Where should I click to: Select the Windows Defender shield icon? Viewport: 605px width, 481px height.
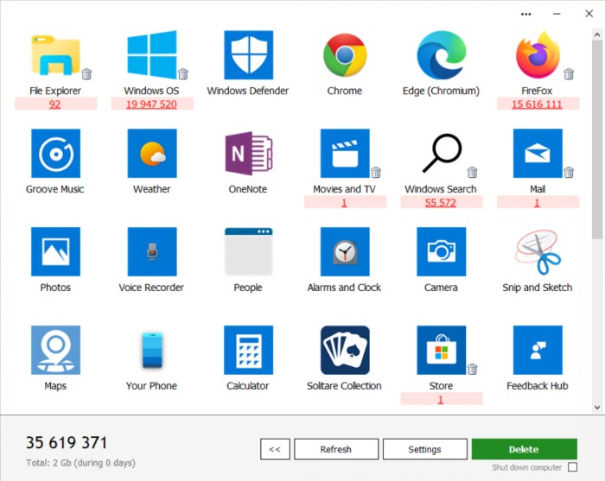[x=249, y=54]
